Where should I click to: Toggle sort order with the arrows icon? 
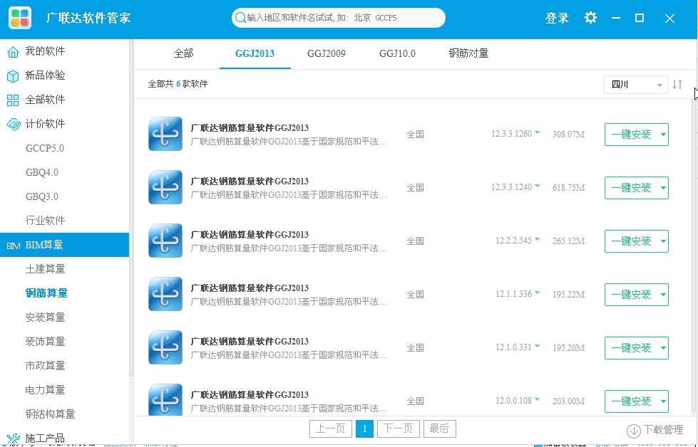tap(677, 84)
